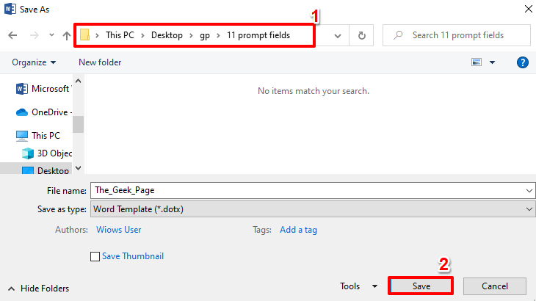The image size is (536, 301).
Task: Close the Save As dialog
Action: tap(529, 10)
